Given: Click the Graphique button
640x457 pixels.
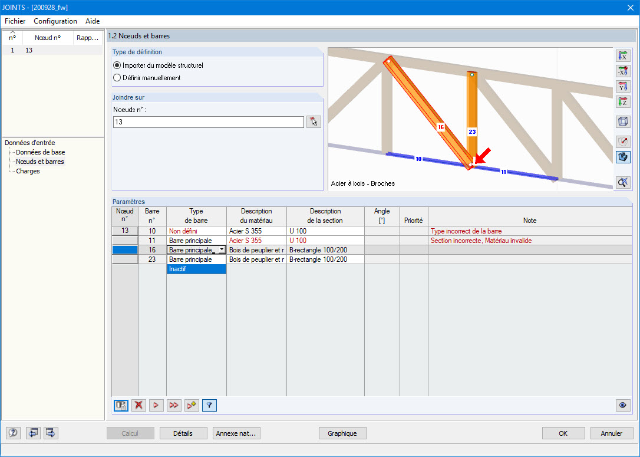Looking at the screenshot, I should (342, 433).
